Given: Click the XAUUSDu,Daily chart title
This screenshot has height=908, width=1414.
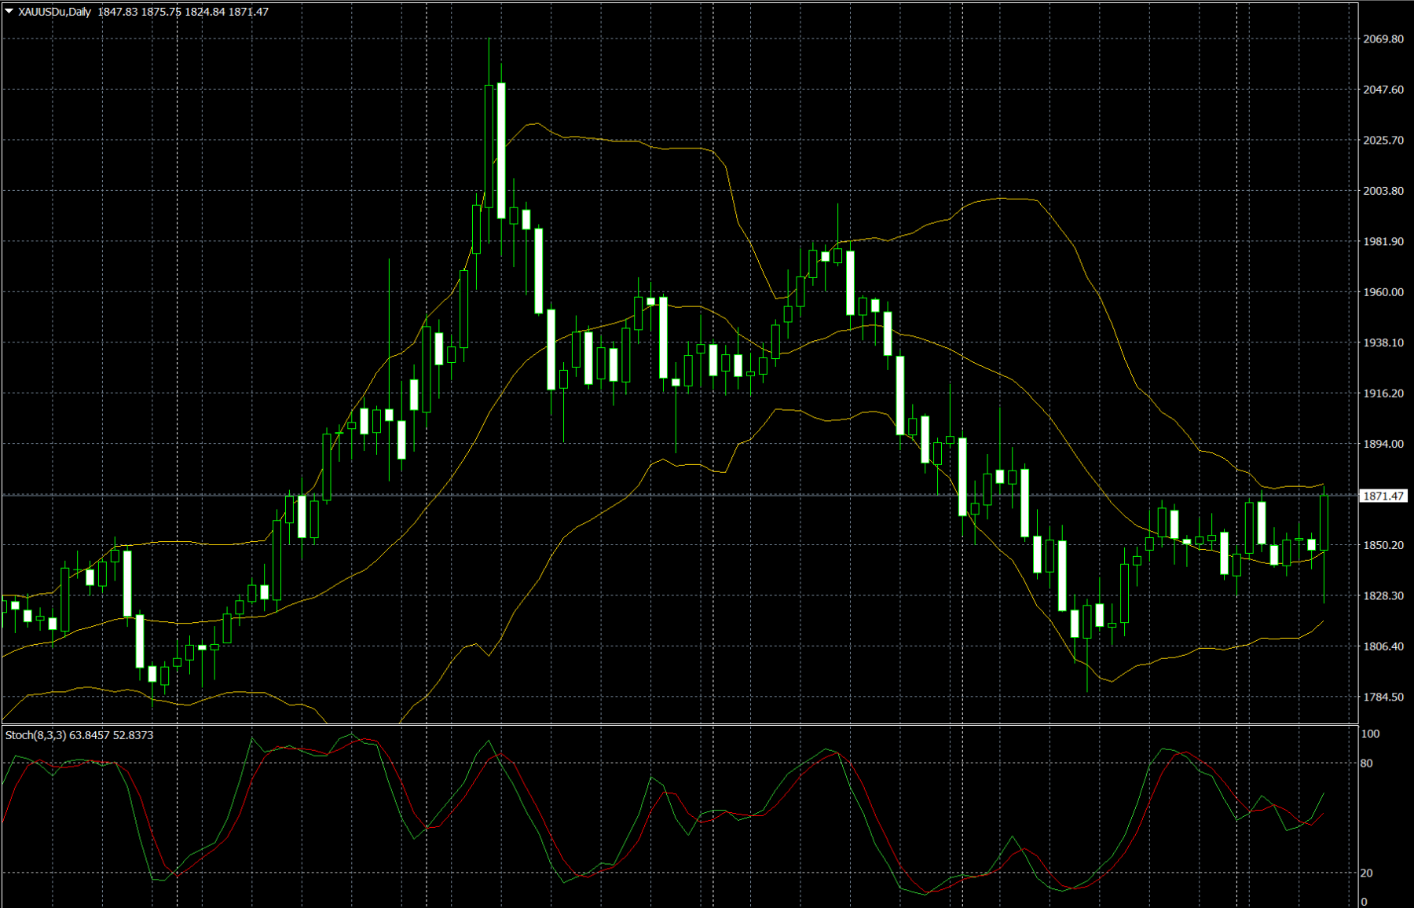Looking at the screenshot, I should click(x=55, y=12).
